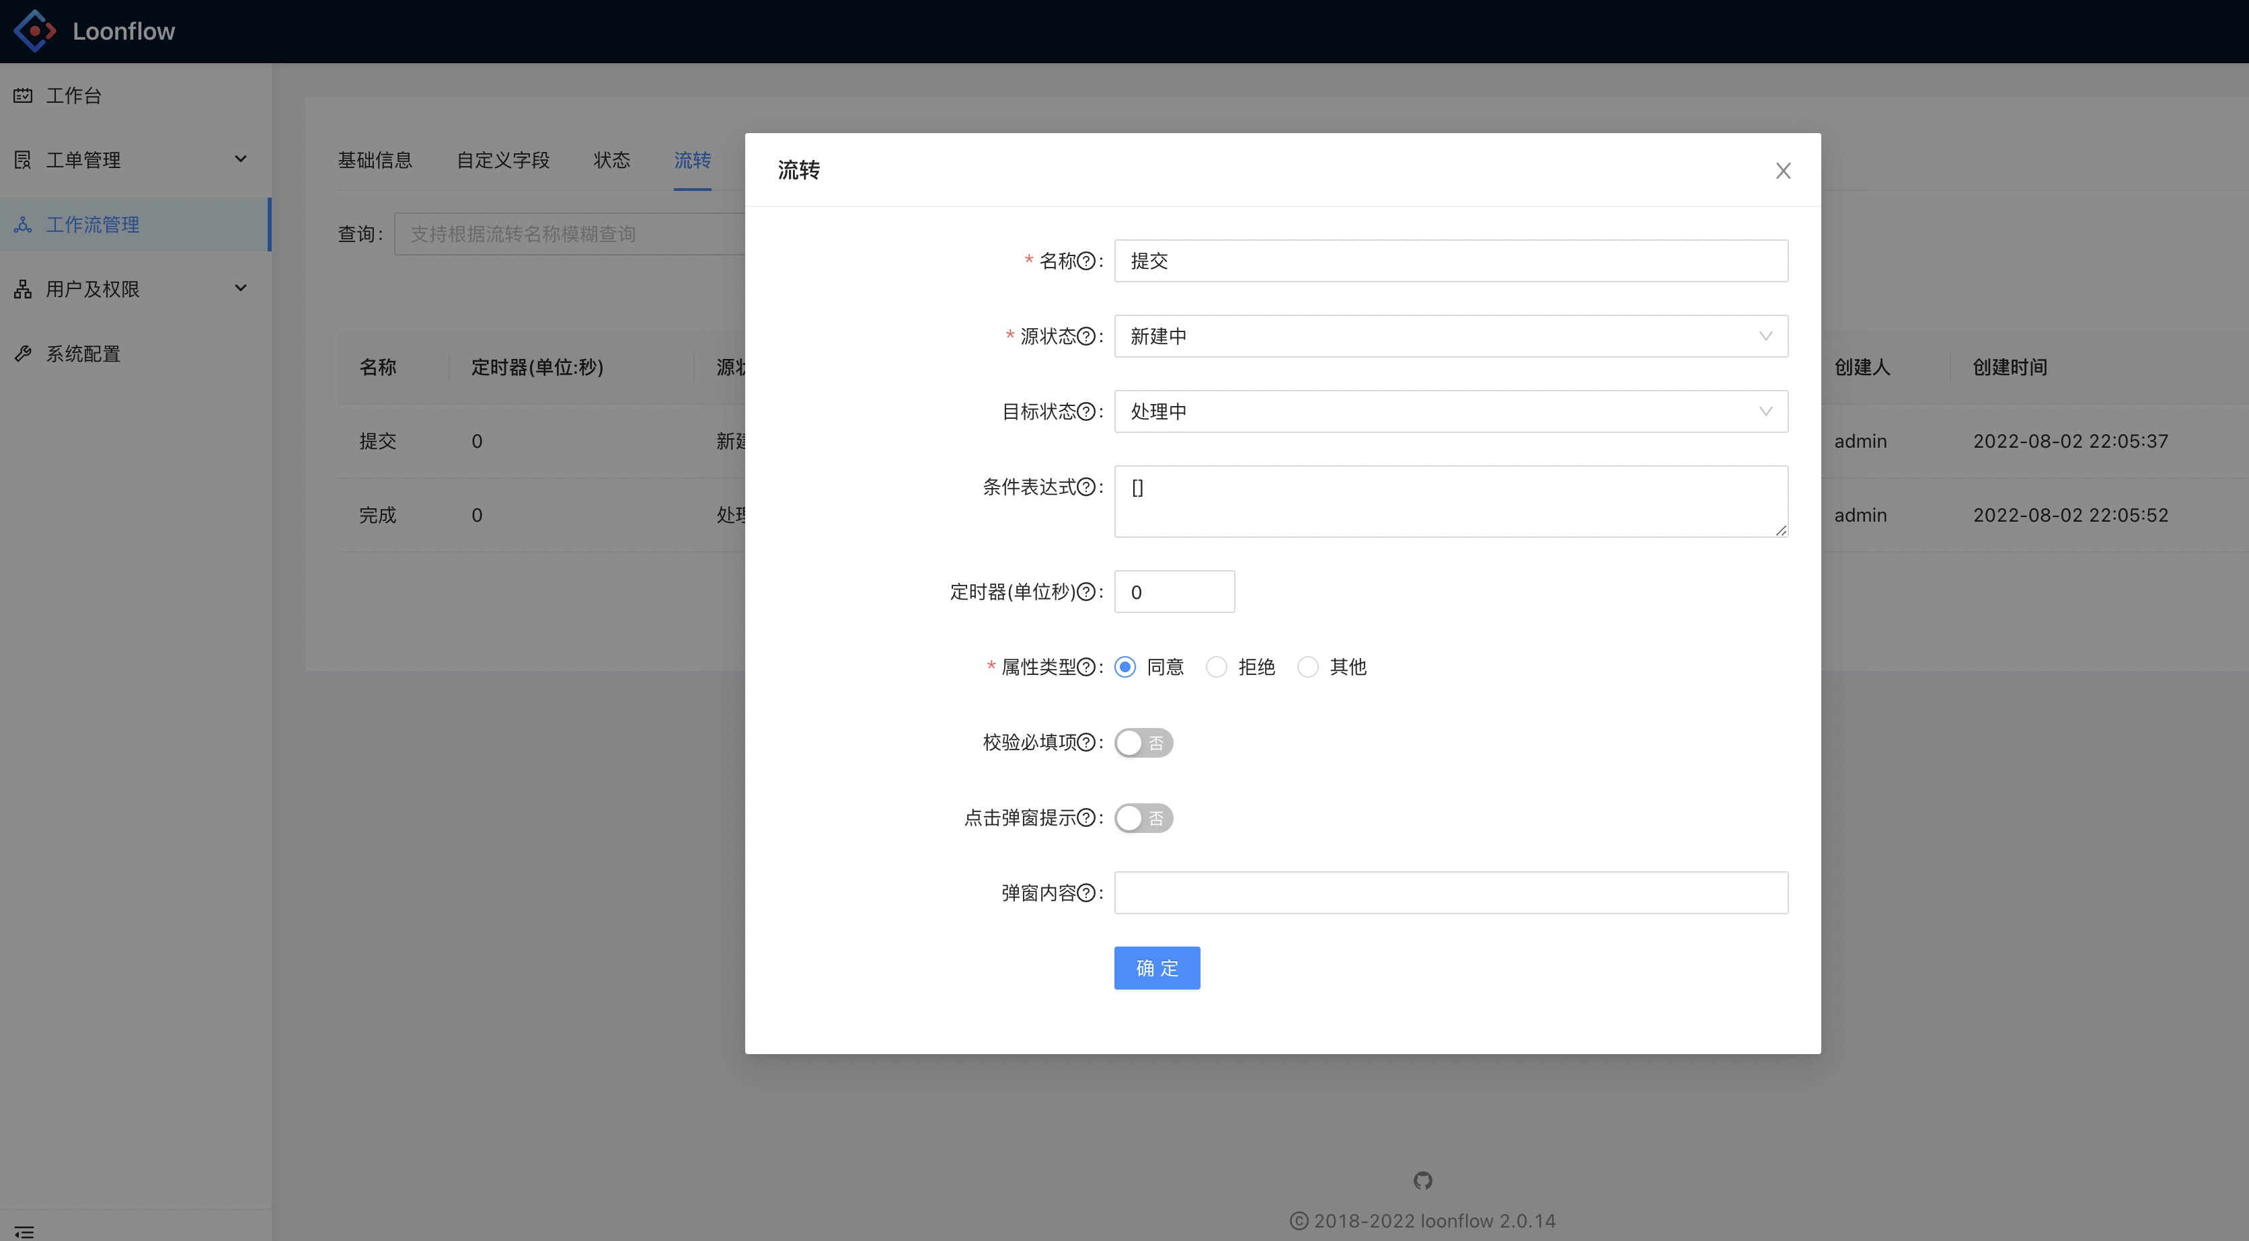Image resolution: width=2249 pixels, height=1241 pixels.
Task: Click admin in the 完成 row
Action: pos(1860,515)
